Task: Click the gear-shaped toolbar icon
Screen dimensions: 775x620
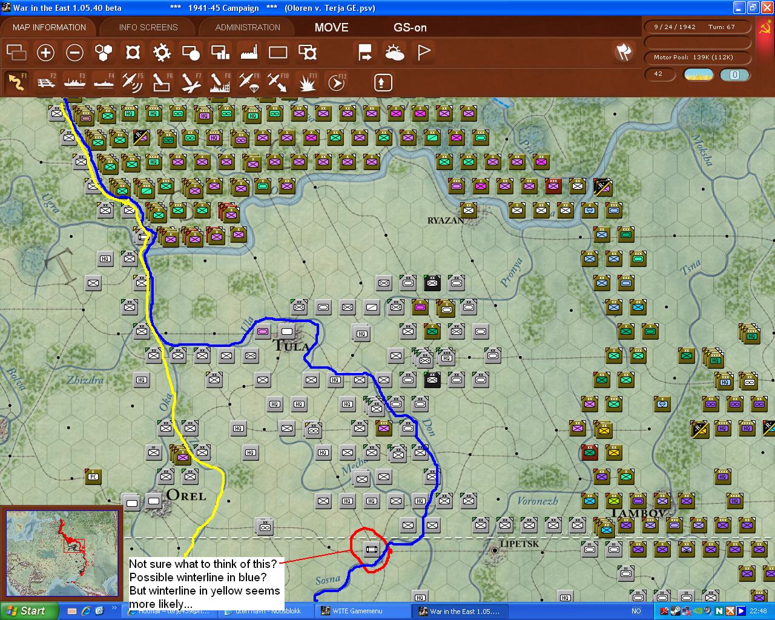Action: pyautogui.click(x=162, y=53)
